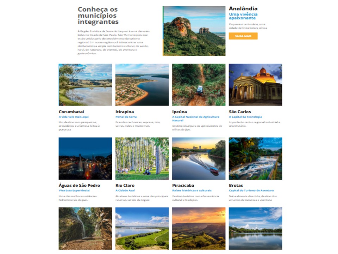Click the sunset valley landscape thumbnail
Viewport: 338px width, 254px height.
coord(199,229)
